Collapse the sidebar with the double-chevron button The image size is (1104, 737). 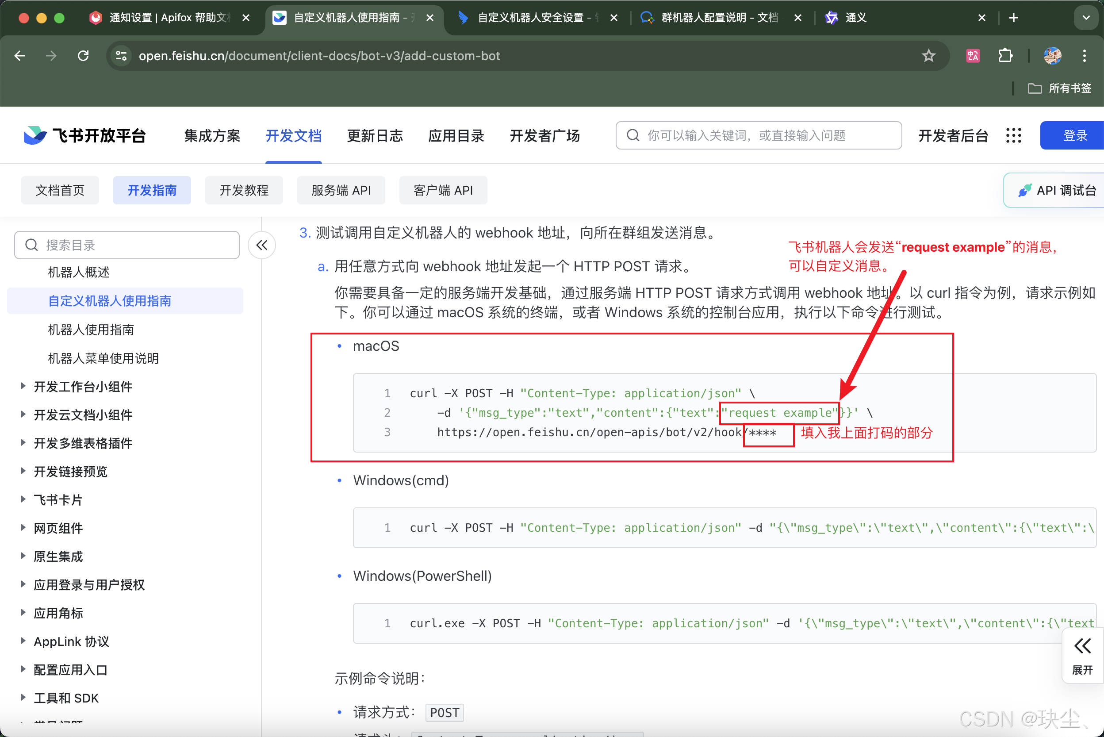click(x=262, y=245)
